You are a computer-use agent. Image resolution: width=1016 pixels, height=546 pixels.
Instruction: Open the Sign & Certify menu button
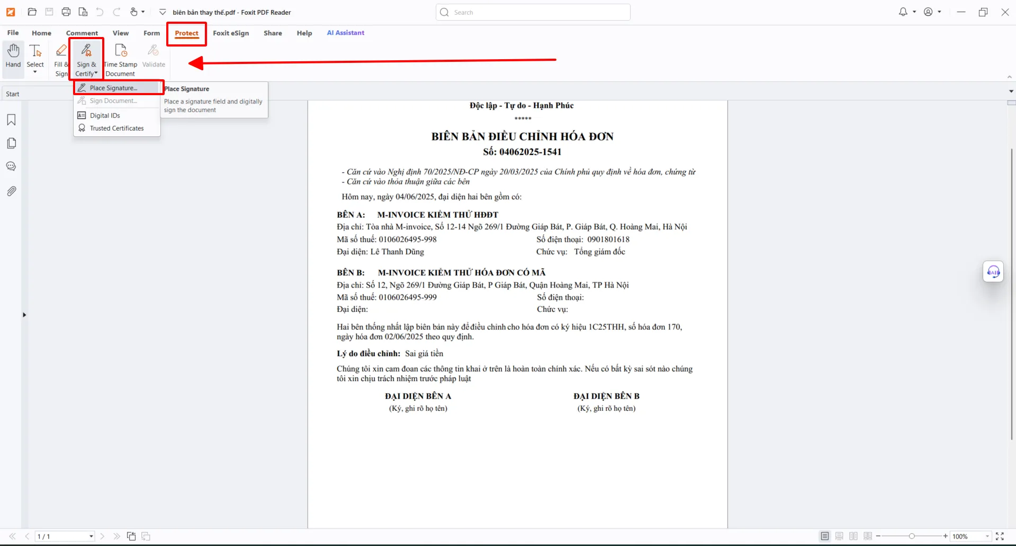86,60
